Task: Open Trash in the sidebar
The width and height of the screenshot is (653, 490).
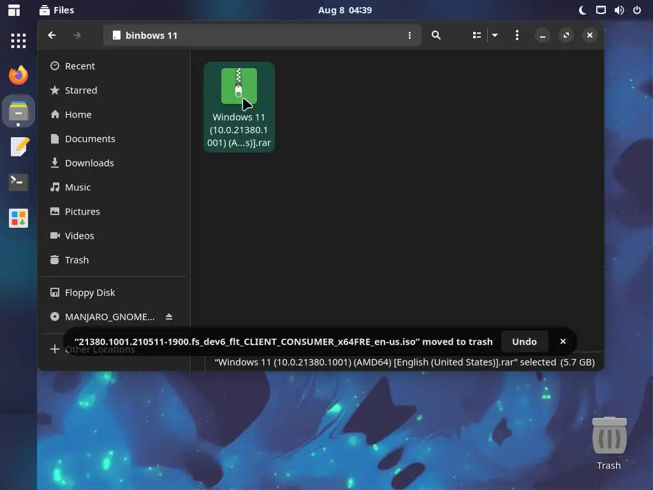Action: click(x=114, y=260)
